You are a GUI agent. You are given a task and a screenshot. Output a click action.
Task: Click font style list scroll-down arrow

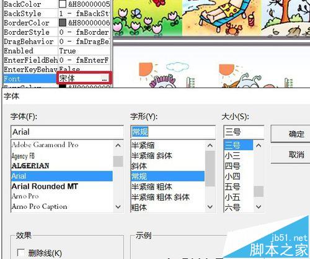(210, 207)
